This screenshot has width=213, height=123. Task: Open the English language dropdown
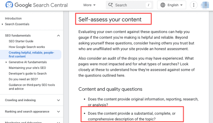172,5
